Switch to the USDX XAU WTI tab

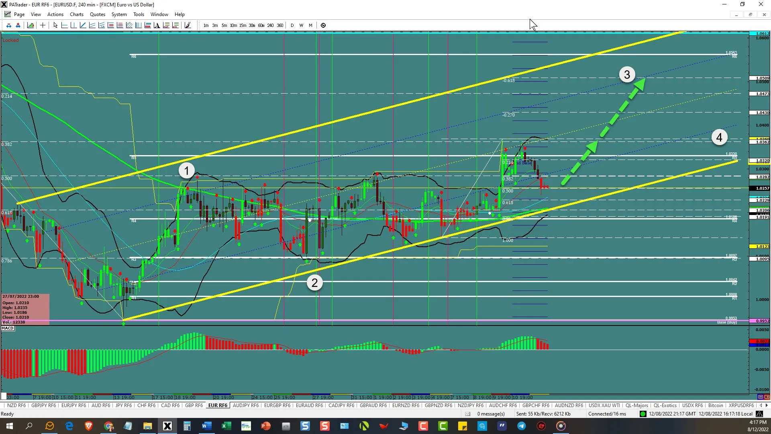tap(604, 405)
